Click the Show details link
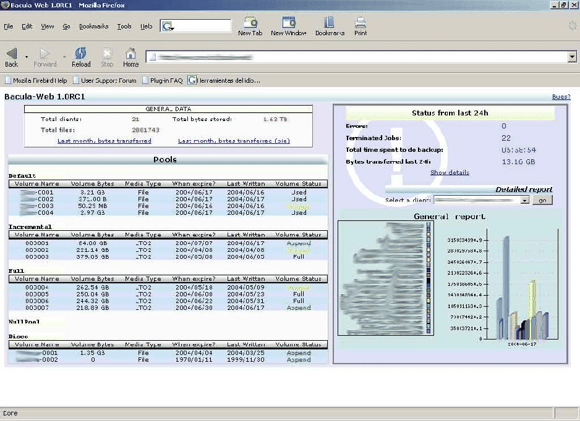This screenshot has height=421, width=580. (450, 172)
